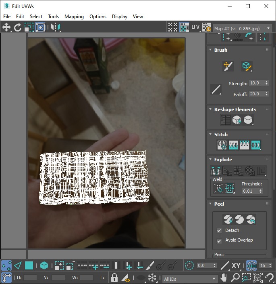The width and height of the screenshot is (276, 284).
Task: Toggle the Peel Mode icon
Action: 239,220
